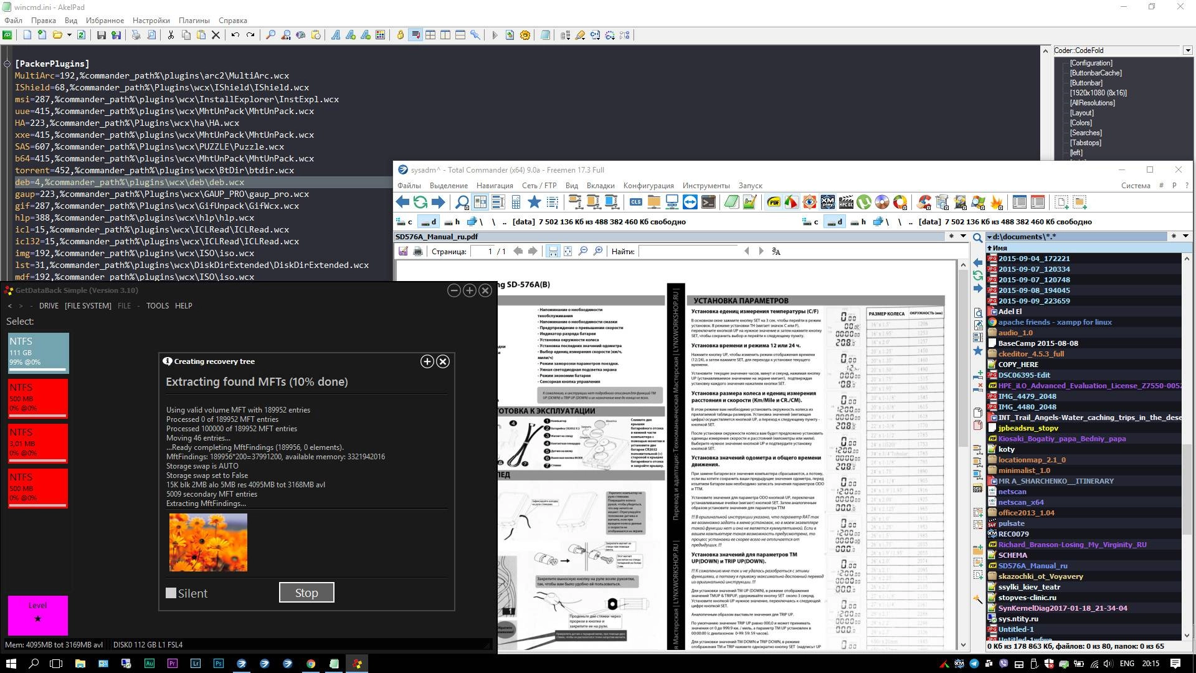Click the Redo arrow in AkelPad toolbar
This screenshot has height=673, width=1196.
[250, 35]
